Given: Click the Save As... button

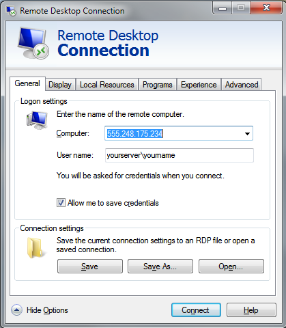Looking at the screenshot, I should (160, 266).
